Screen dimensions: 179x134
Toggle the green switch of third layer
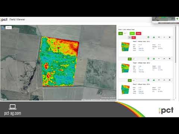pyautogui.click(x=130, y=80)
